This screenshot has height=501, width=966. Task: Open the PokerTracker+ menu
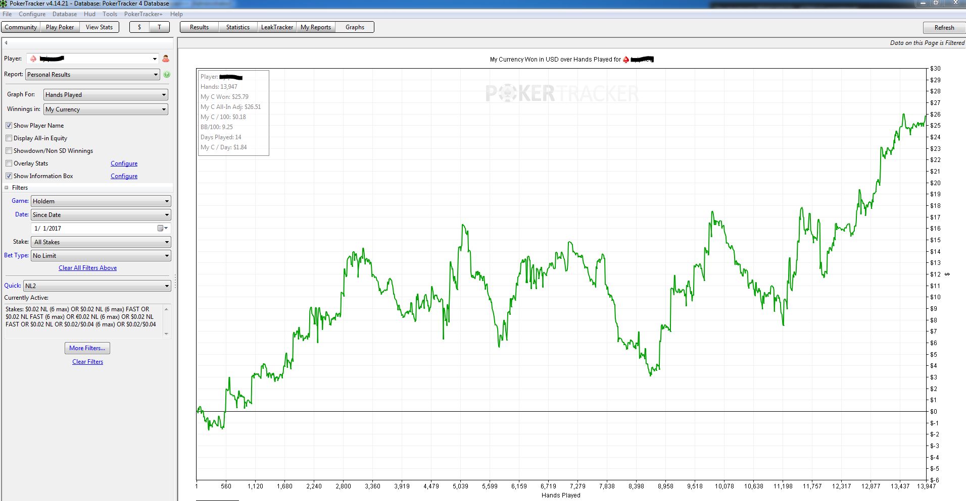pos(143,14)
